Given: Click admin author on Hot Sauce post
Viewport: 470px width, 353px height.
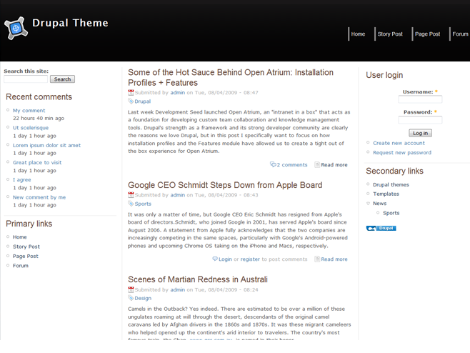Looking at the screenshot, I should pos(178,93).
